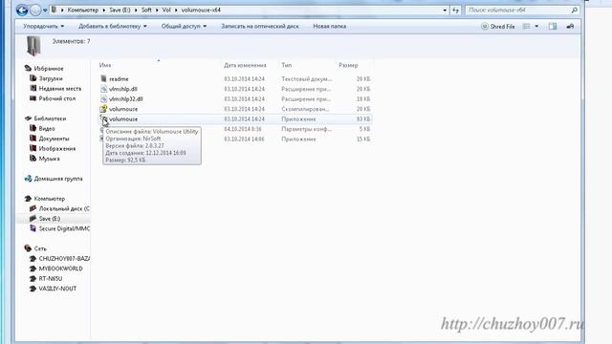The image size is (612, 344).
Task: Click the help icon in the toolbar
Action: pos(570,26)
